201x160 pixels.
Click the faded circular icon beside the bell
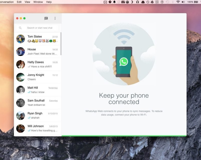point(119,2)
